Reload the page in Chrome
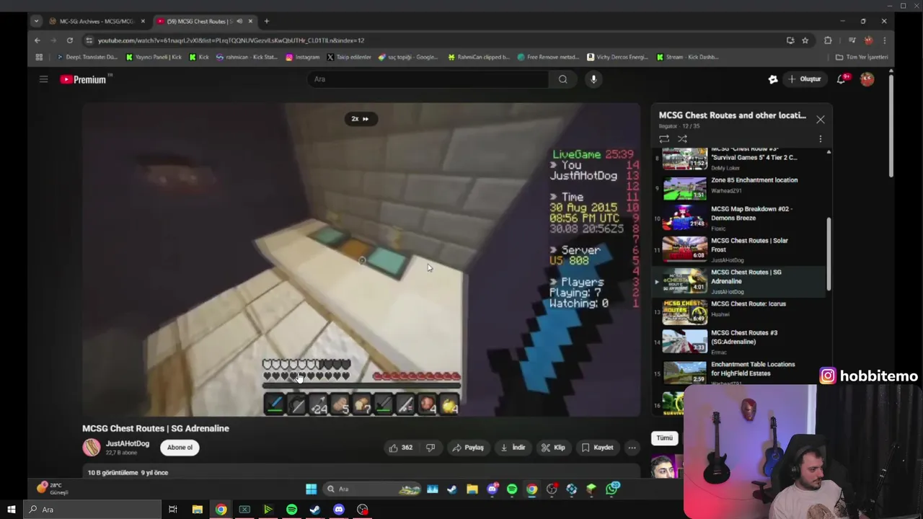The image size is (923, 519). [70, 40]
